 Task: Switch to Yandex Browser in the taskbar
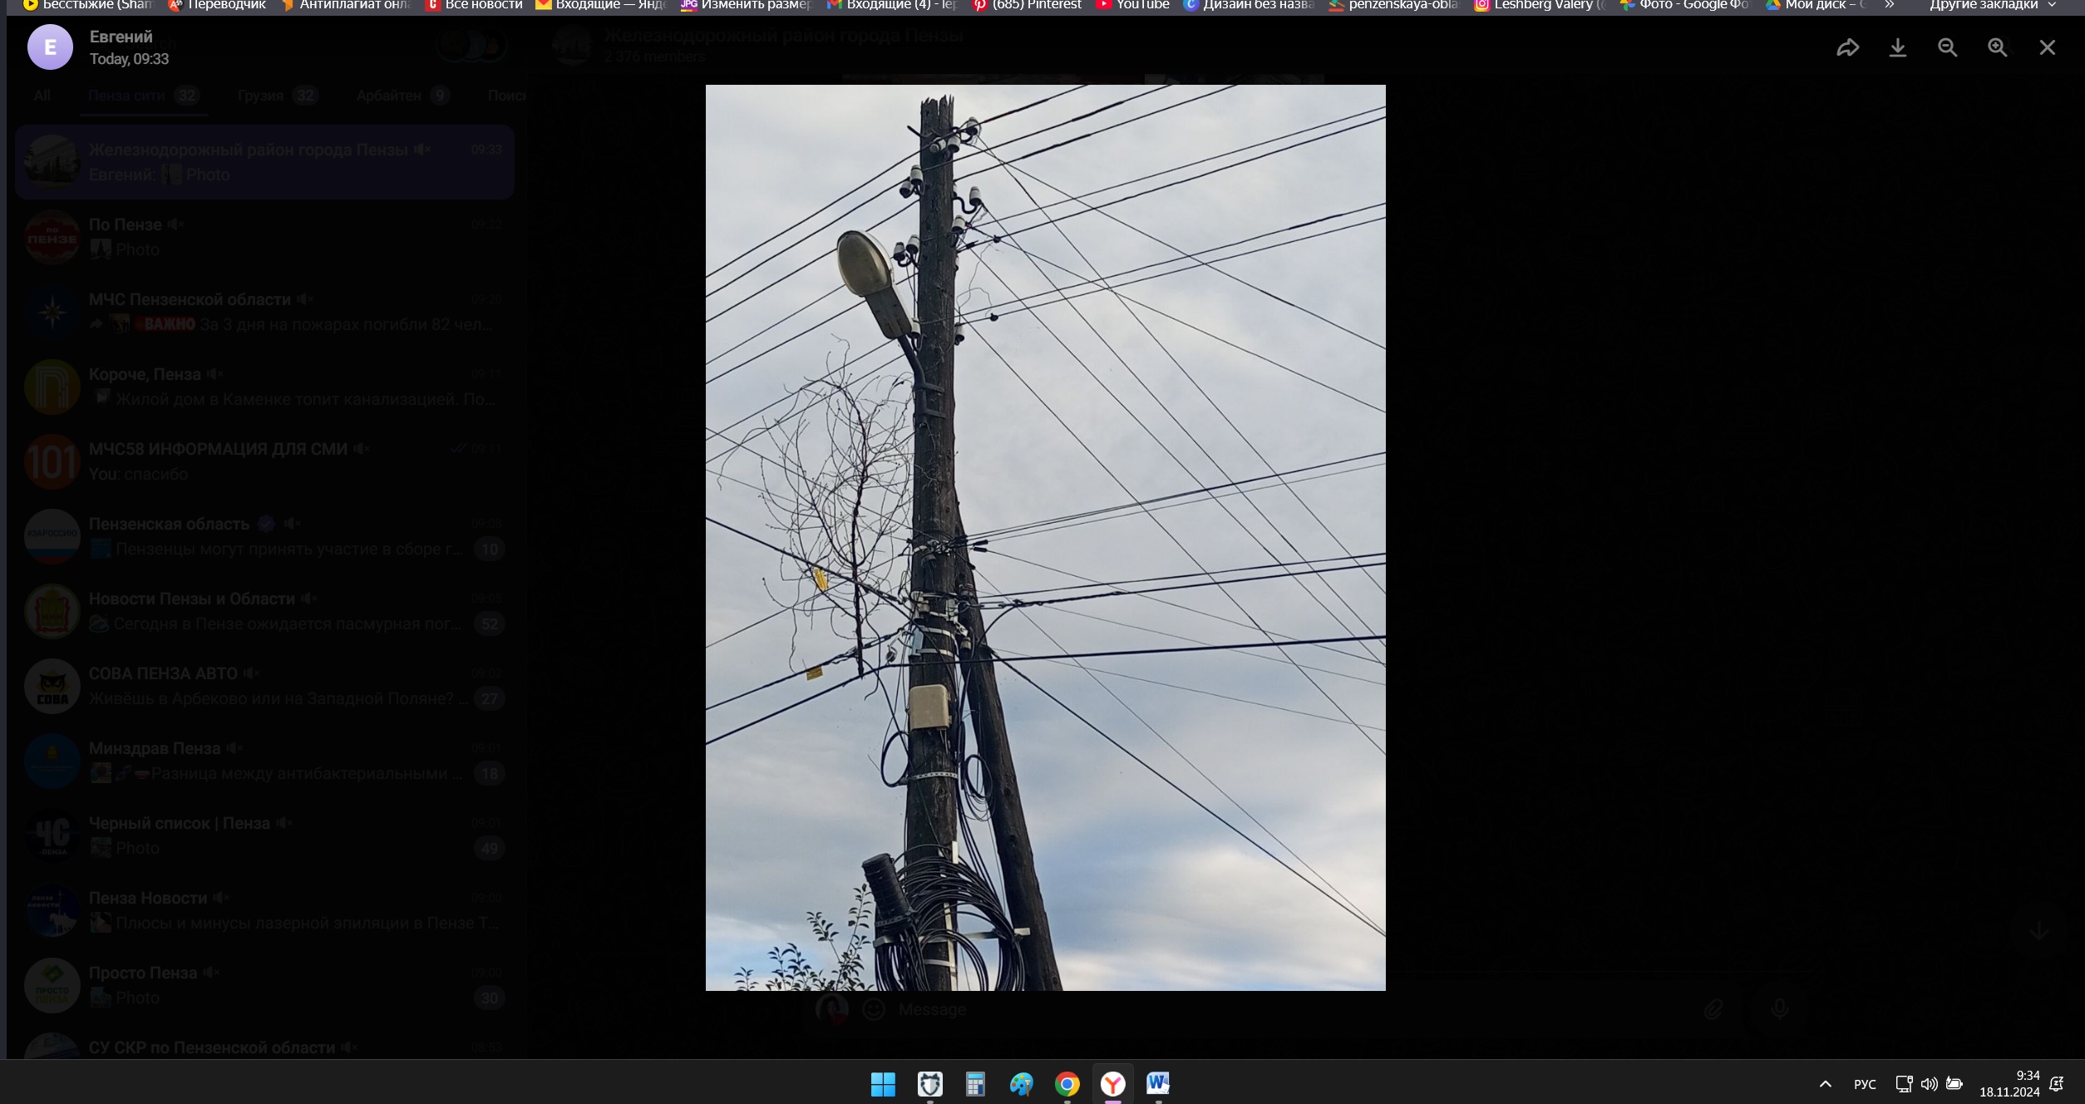click(x=1112, y=1084)
